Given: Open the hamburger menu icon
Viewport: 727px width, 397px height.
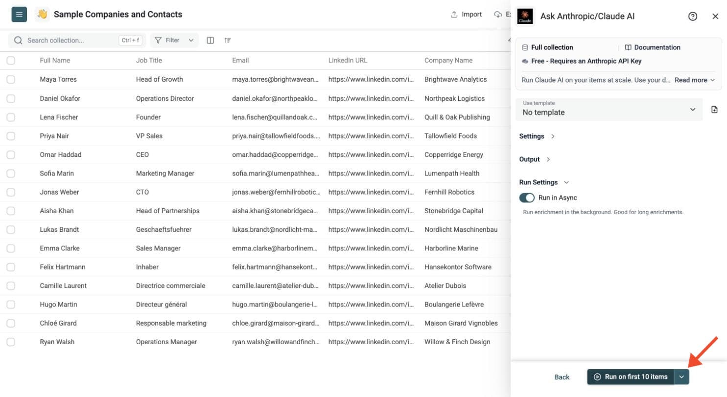Looking at the screenshot, I should click(x=19, y=15).
